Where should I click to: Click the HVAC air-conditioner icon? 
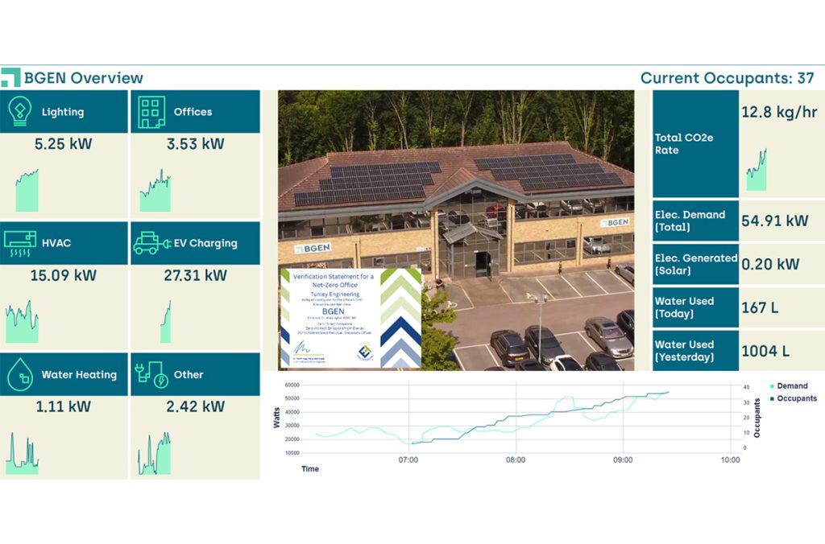coord(20,244)
